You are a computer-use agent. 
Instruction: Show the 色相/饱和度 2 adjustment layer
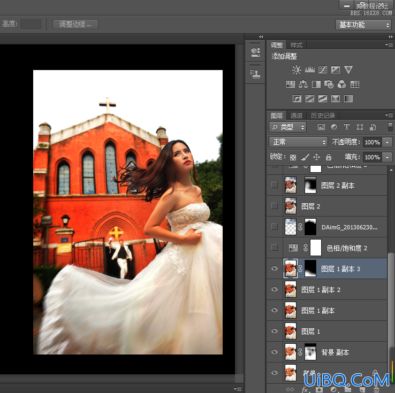pos(275,248)
